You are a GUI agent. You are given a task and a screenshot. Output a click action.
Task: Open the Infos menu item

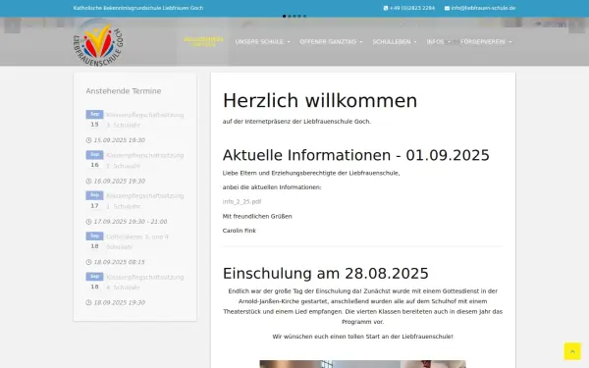[435, 41]
